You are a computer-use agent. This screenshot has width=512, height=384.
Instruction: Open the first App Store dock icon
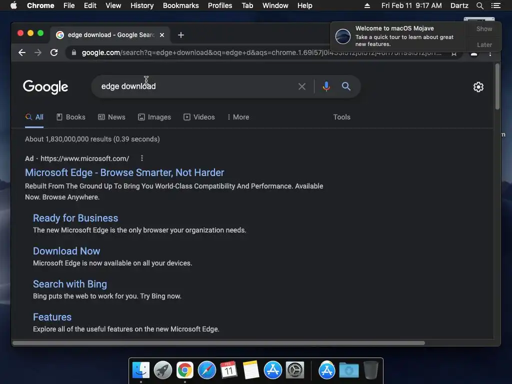[x=272, y=370]
